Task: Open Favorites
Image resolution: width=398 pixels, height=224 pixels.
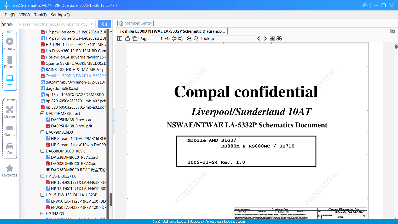Action: (10, 171)
